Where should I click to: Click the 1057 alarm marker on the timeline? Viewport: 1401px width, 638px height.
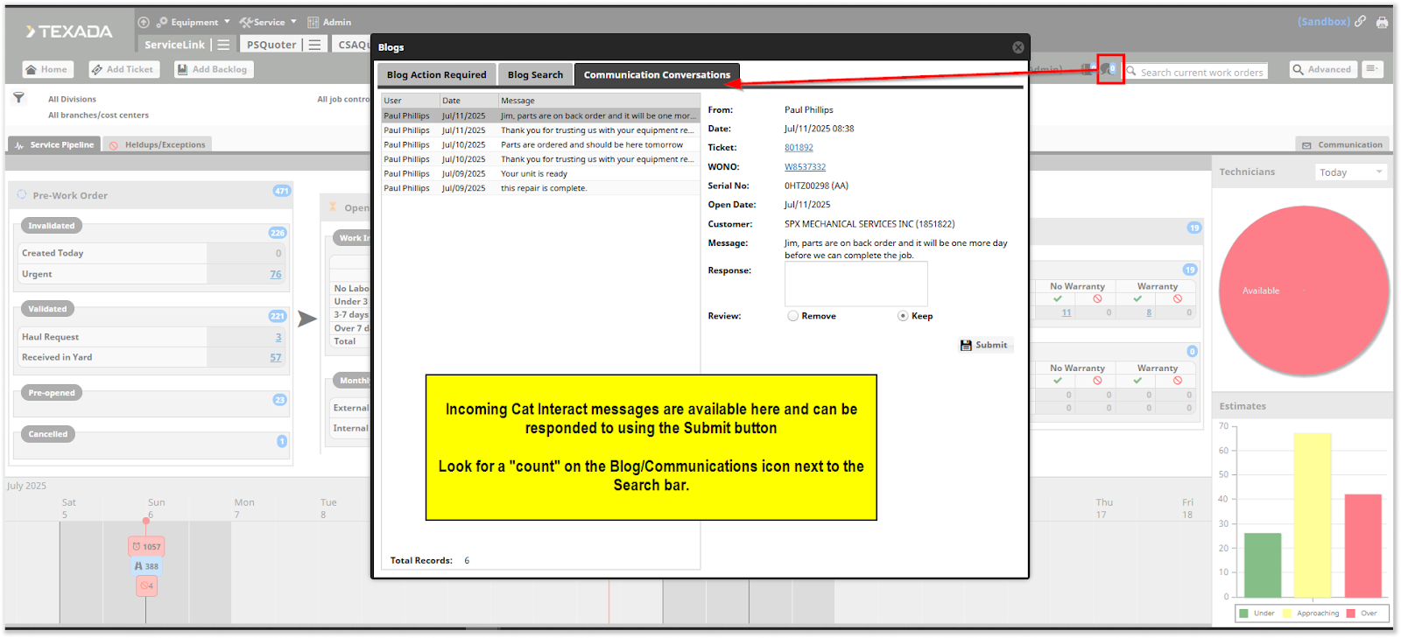pos(147,546)
